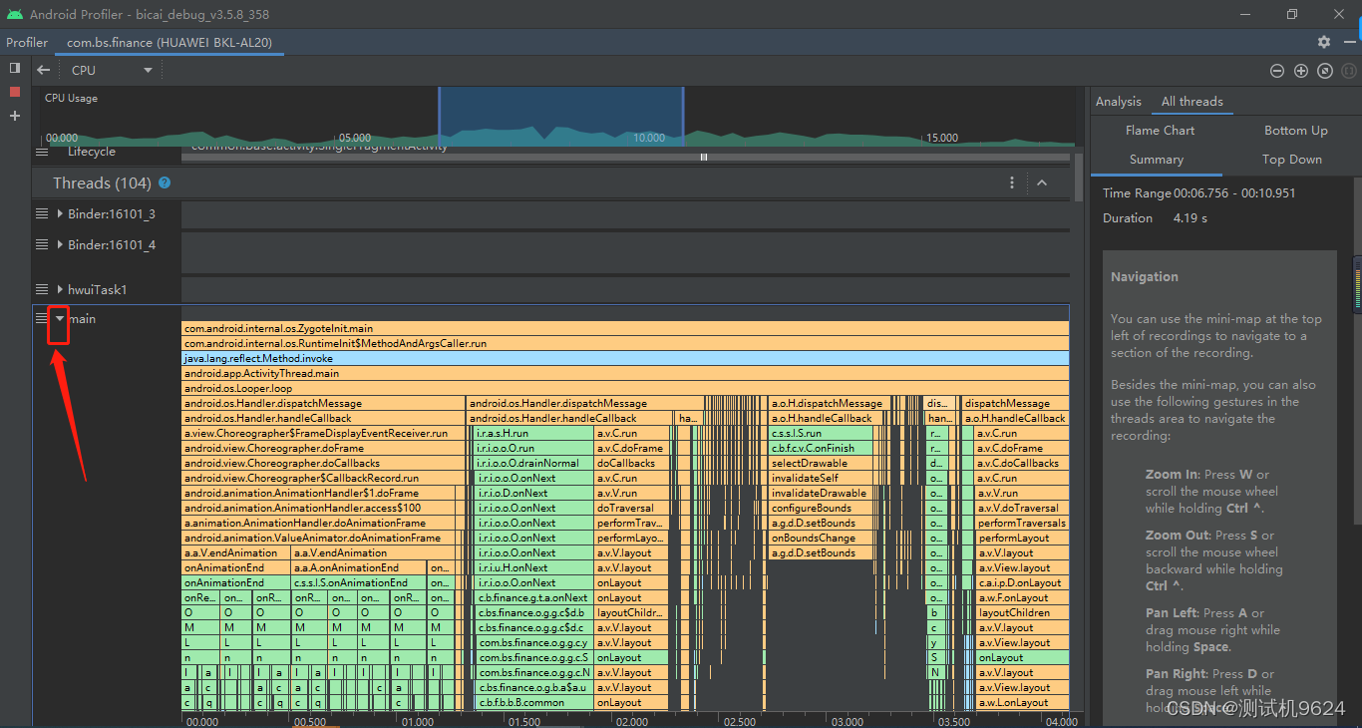This screenshot has height=728, width=1362.
Task: Select the c.b.f.b.b.B.common frame
Action: (x=533, y=702)
